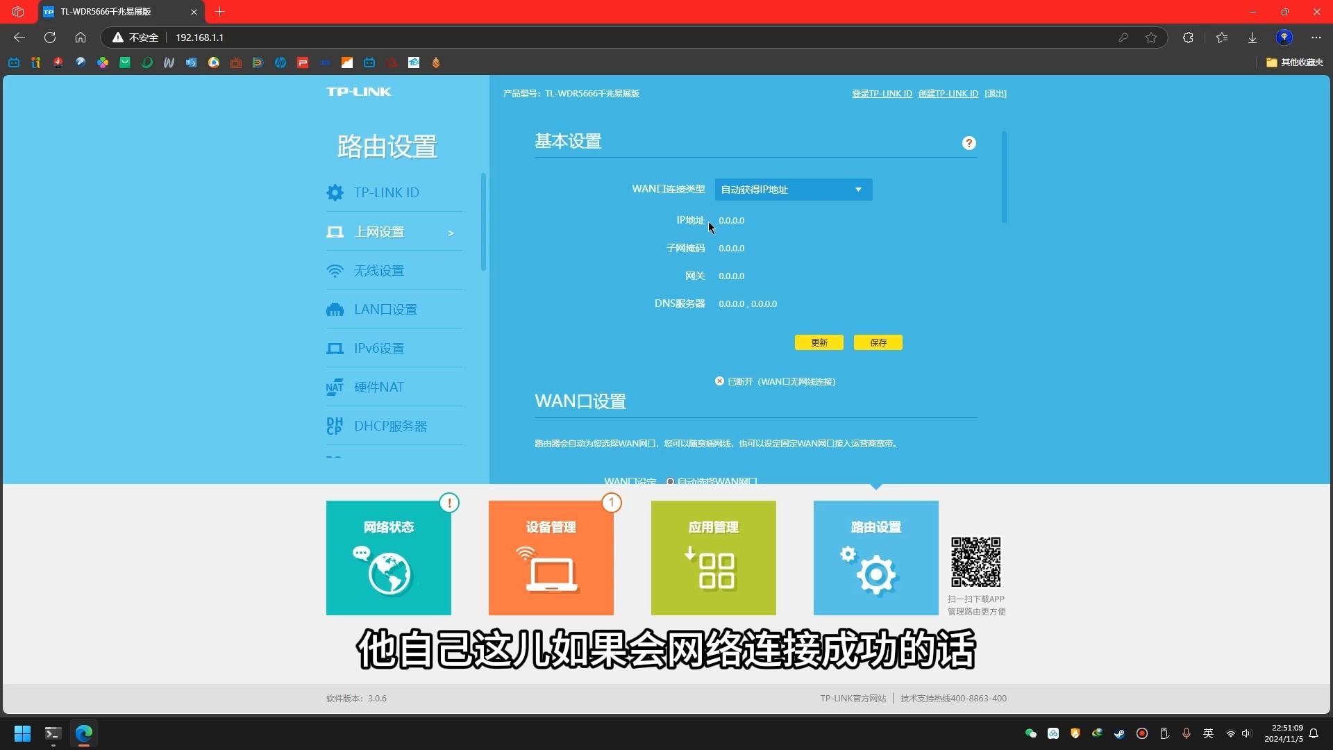Viewport: 1333px width, 750px height.
Task: Click the DHCP服务器 icon
Action: pos(335,426)
